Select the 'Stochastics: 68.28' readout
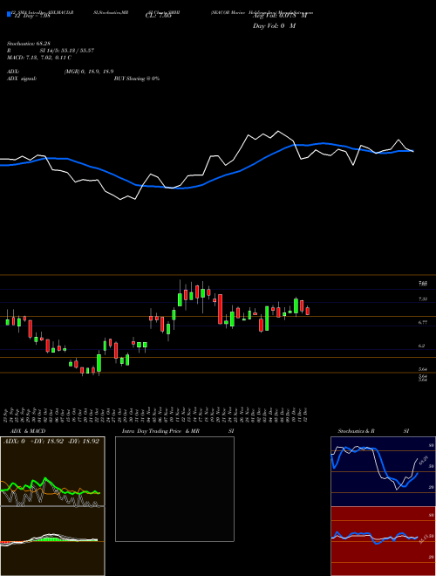The image size is (436, 576). [31, 44]
